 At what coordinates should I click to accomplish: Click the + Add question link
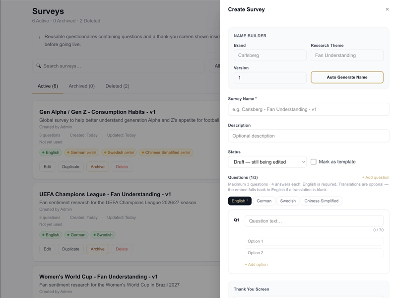(x=376, y=177)
